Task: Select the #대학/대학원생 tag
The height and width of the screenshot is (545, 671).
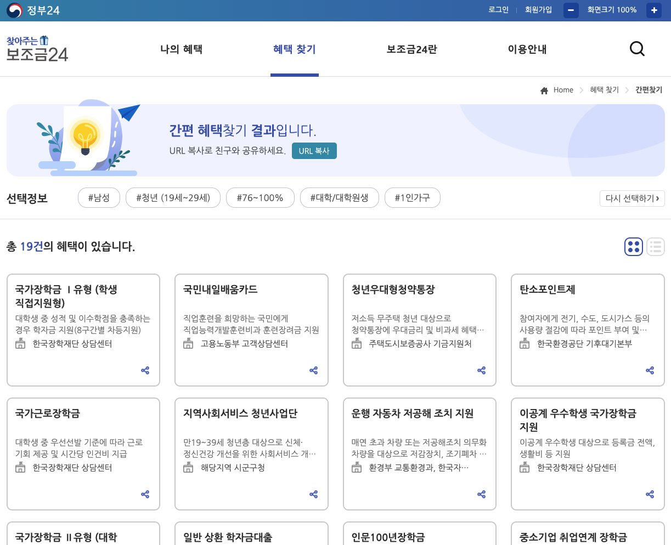Action: 340,198
